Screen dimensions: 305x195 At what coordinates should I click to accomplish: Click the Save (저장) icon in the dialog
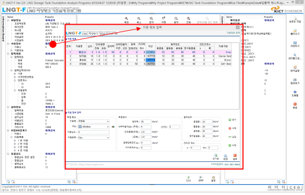click(226, 157)
